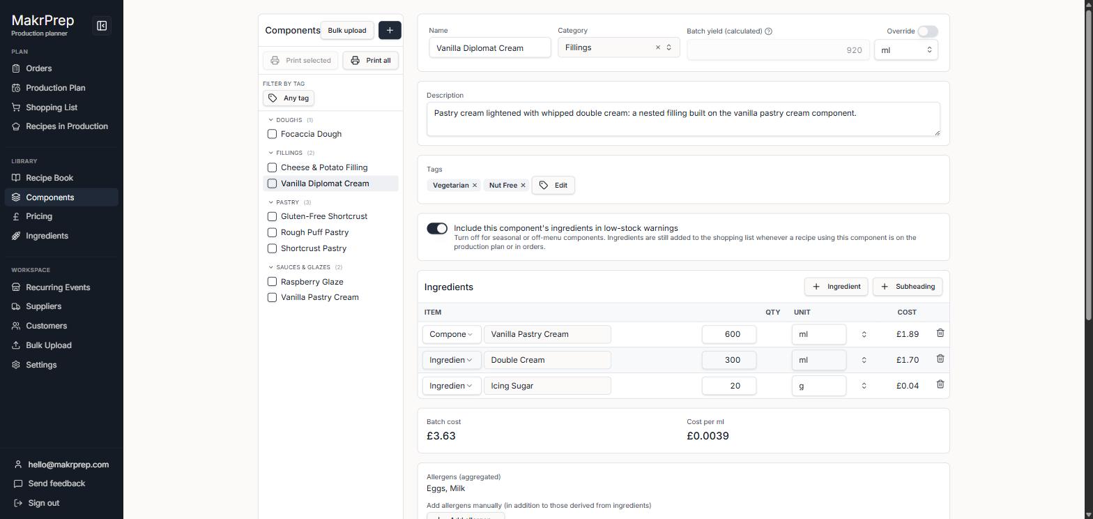
Task: Click Bulk upload in Components panel
Action: click(x=347, y=30)
